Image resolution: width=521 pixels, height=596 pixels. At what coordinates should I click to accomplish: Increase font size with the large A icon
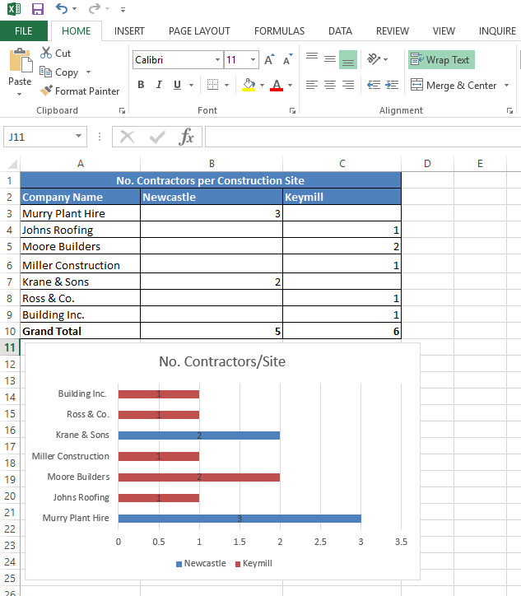click(269, 59)
